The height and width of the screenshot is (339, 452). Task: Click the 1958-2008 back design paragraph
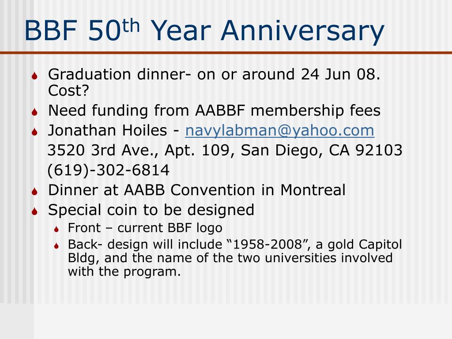(235, 258)
